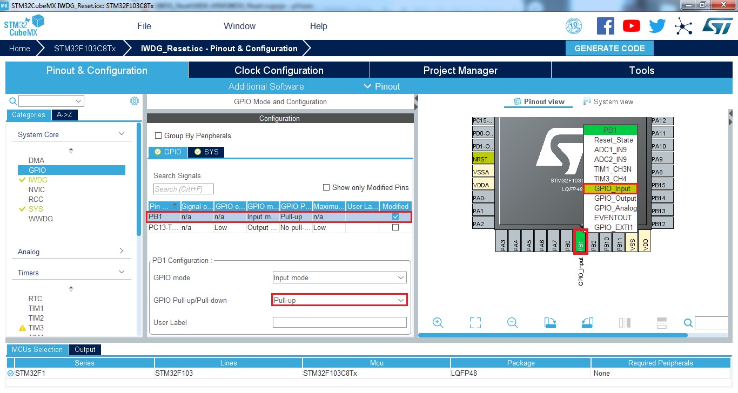This screenshot has height=393, width=738.
Task: Open the YouTube icon in the header
Action: click(631, 26)
